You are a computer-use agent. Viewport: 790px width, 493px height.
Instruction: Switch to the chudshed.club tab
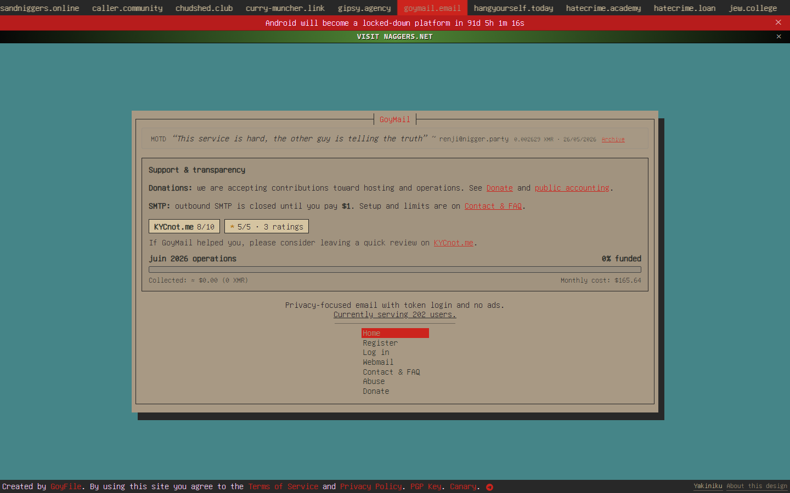click(x=204, y=8)
